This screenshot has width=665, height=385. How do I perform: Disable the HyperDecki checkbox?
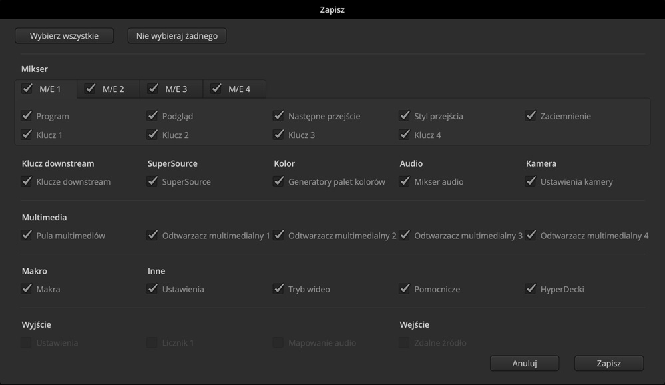(x=531, y=289)
